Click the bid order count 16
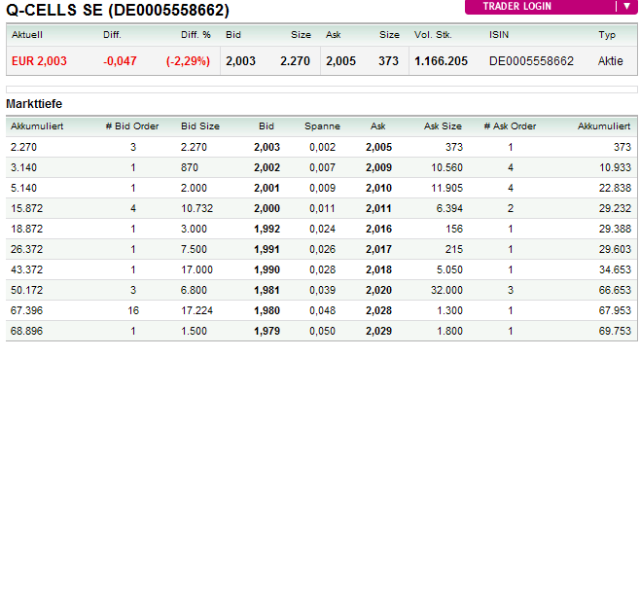 tap(133, 310)
